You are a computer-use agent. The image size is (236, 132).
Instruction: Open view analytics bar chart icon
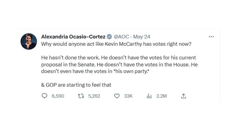pos(149,96)
